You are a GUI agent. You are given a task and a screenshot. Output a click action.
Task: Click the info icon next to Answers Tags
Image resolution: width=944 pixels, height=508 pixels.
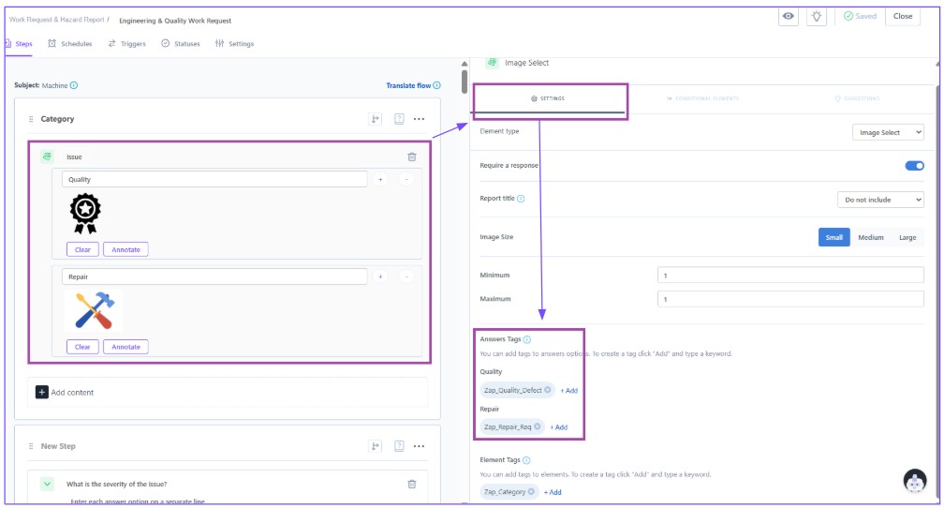[x=527, y=339]
